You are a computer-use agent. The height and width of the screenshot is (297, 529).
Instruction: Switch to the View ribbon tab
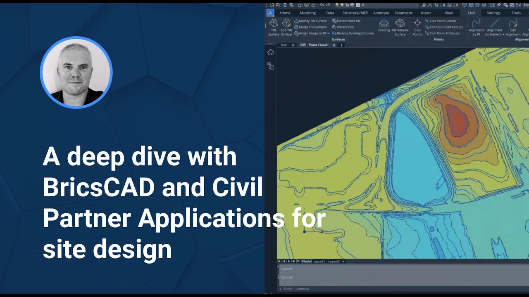[x=448, y=13]
